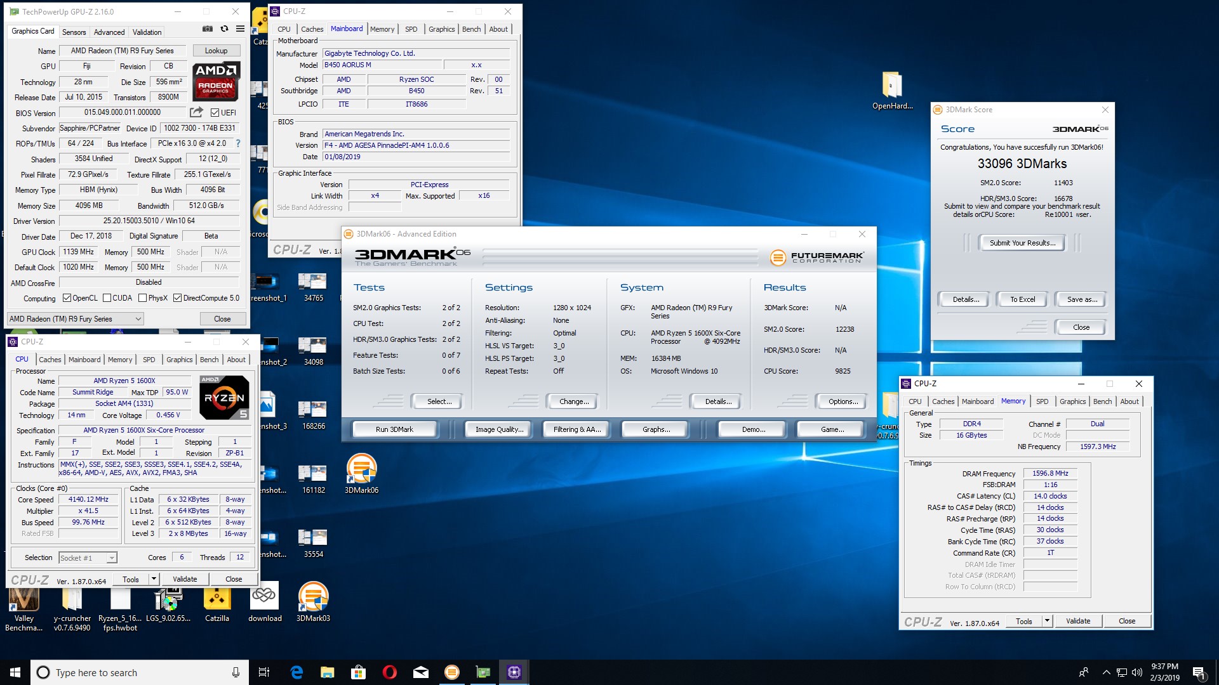
Task: Open the Validation tab in GPU-Z
Action: click(x=147, y=32)
